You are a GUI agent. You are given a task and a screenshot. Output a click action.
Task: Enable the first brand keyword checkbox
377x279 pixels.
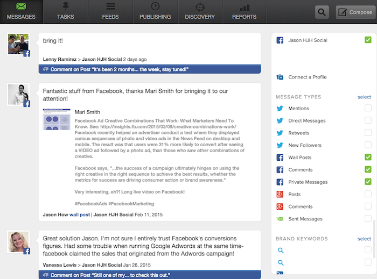click(x=368, y=250)
